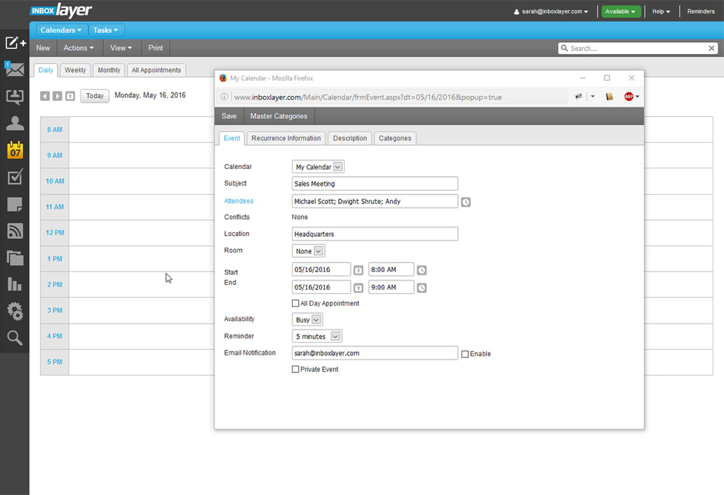Click Save in the event window

click(x=229, y=116)
